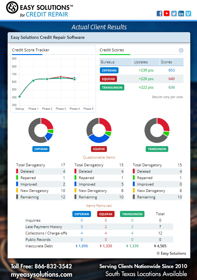Click the TransUnion badge in Items Removed table
This screenshot has width=197, height=280.
pos(132,214)
